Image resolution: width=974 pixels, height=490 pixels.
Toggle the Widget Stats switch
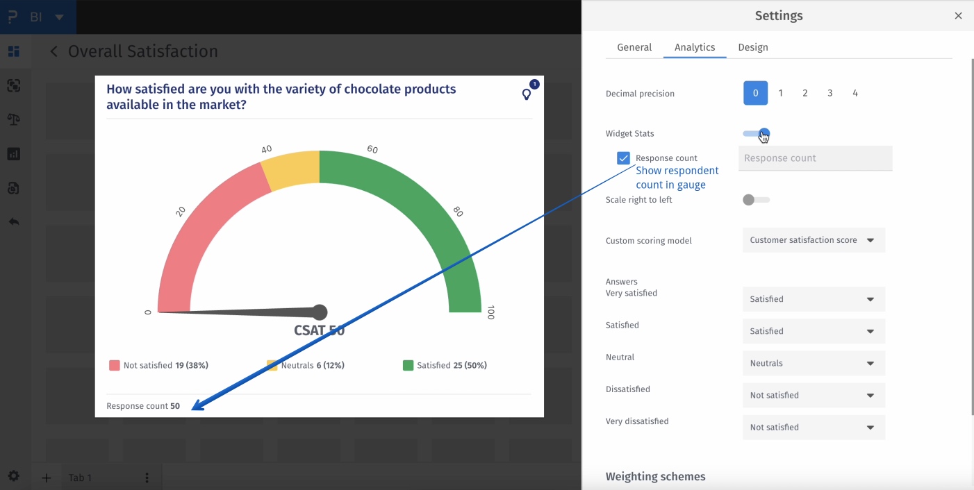[757, 134]
